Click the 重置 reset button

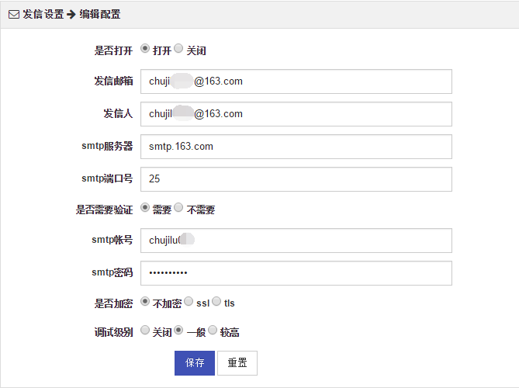tap(237, 363)
